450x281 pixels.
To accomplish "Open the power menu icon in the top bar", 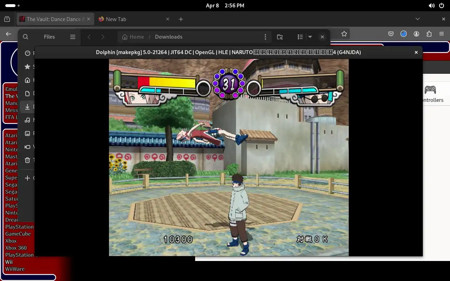I will tap(442, 6).
